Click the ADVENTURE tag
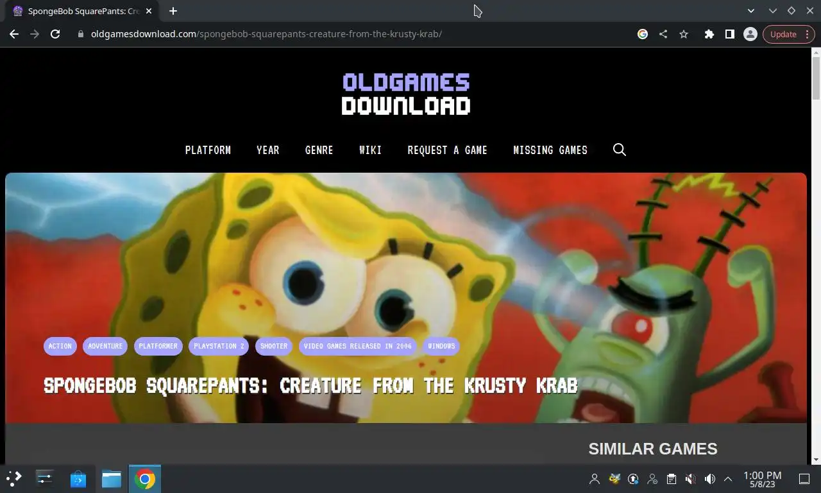 coord(105,346)
